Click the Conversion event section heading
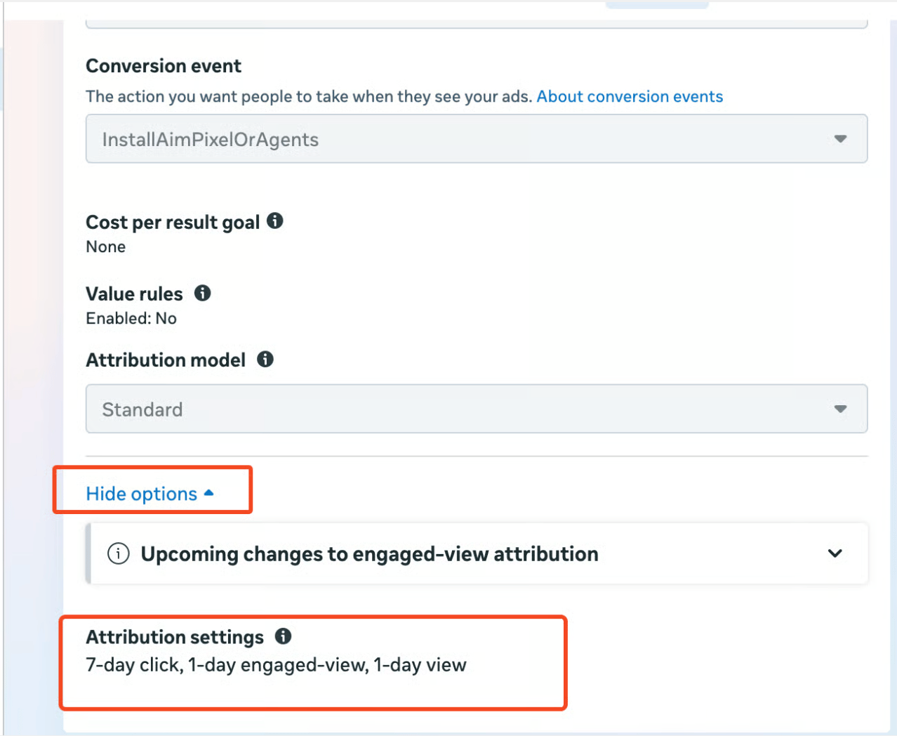 [x=164, y=66]
